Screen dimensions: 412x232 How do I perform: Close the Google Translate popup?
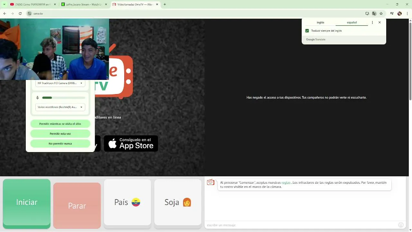point(379,23)
